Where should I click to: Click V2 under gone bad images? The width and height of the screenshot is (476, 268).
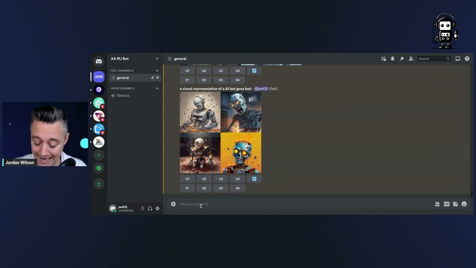click(x=204, y=188)
